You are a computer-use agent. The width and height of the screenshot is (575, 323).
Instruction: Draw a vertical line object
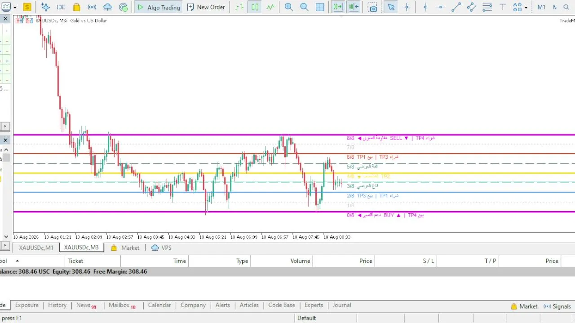[x=425, y=7]
